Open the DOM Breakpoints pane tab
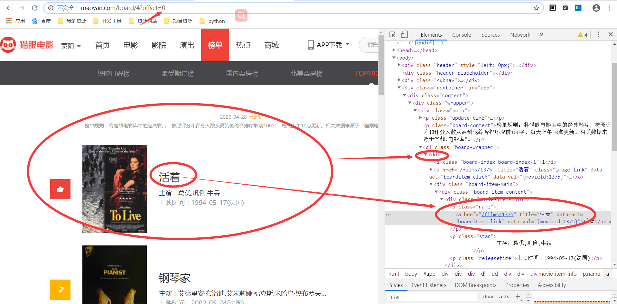This screenshot has width=617, height=304. pyautogui.click(x=475, y=285)
